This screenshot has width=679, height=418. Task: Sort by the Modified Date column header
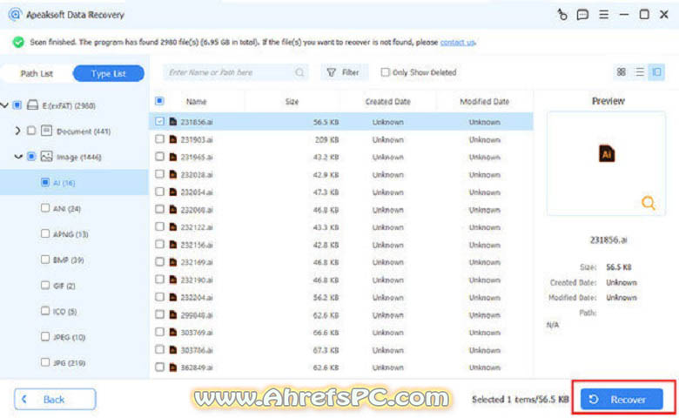(x=484, y=101)
